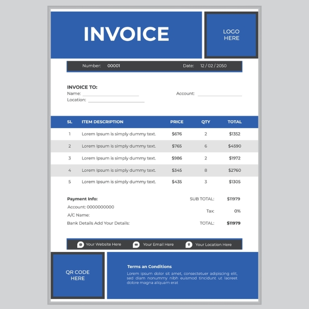Click the website globe icon
Image resolution: width=309 pixels, height=309 pixels.
[80, 245]
